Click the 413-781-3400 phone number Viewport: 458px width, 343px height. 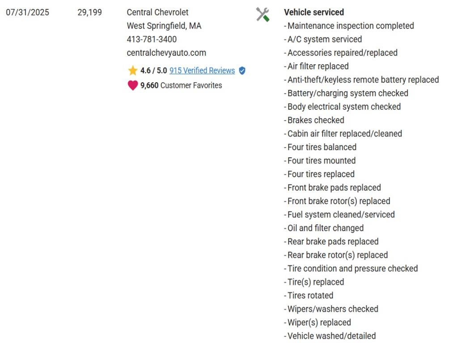coord(152,39)
